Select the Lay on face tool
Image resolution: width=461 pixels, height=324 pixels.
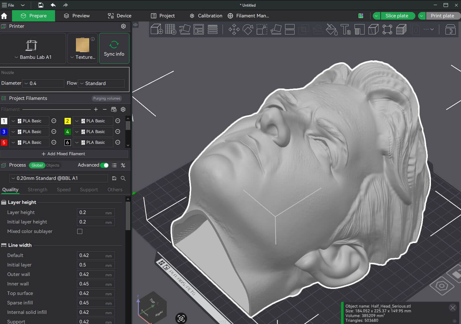click(x=276, y=29)
